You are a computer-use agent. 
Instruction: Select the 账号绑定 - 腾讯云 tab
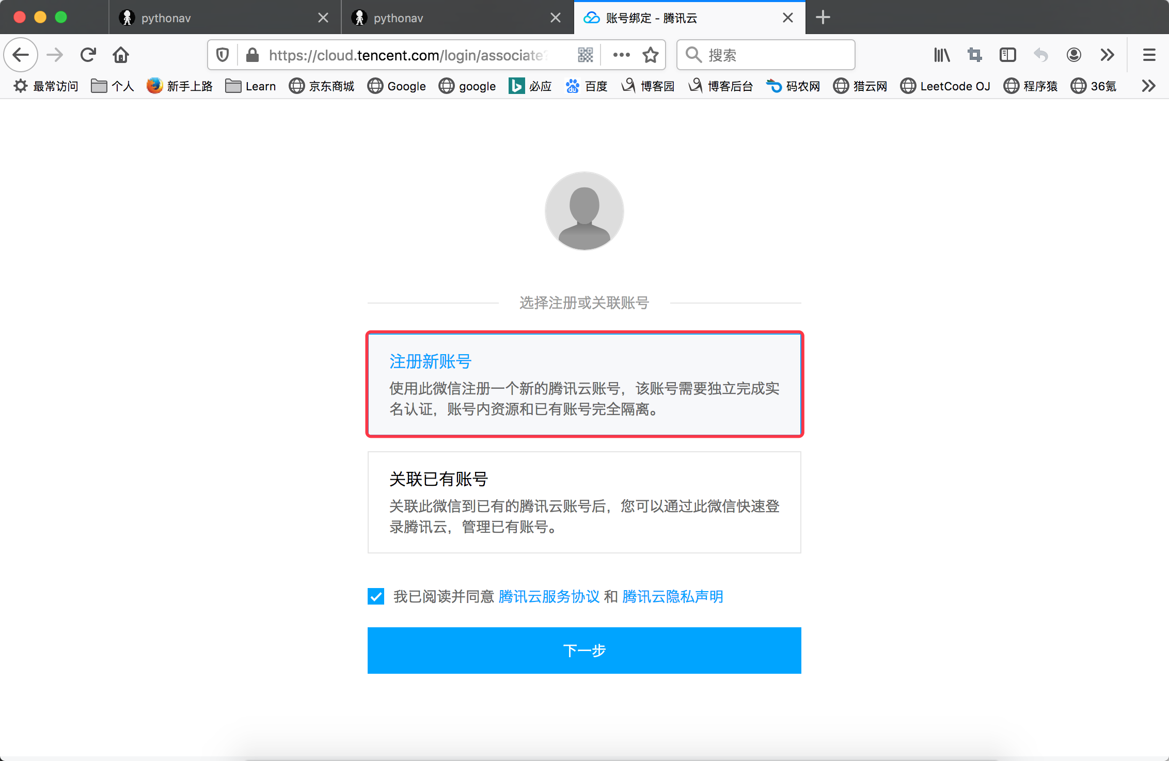690,18
